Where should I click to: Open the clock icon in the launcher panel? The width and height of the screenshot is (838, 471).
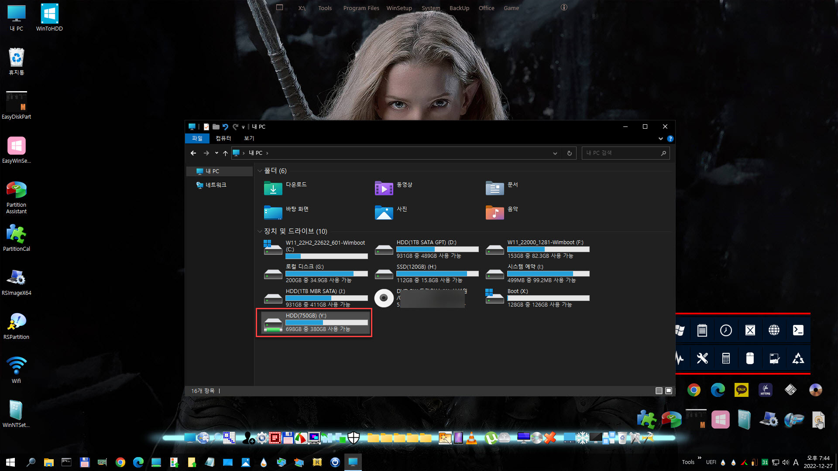726,331
